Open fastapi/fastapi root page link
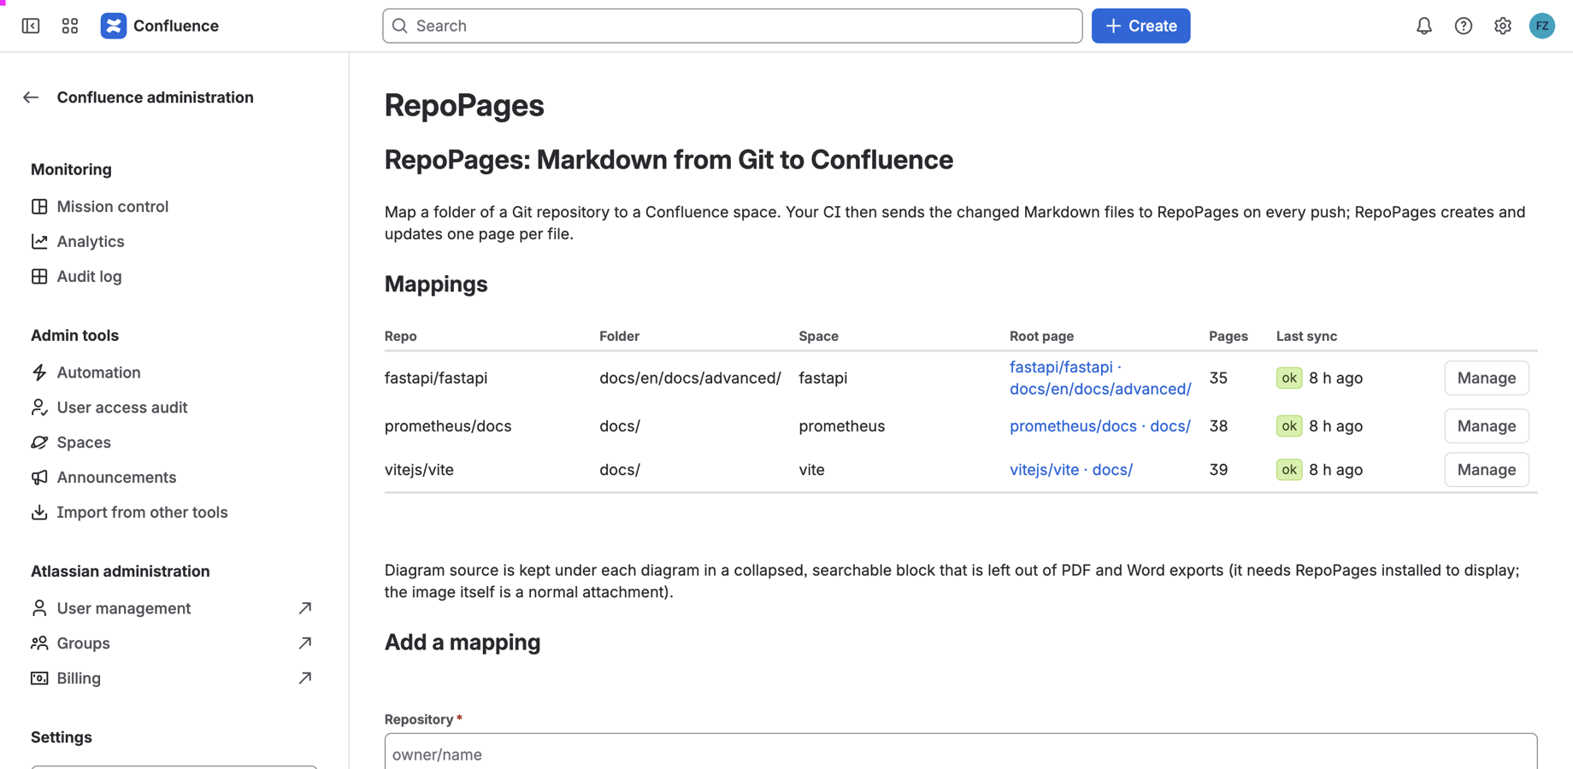Screen dimensions: 1573x769 click(x=1099, y=378)
